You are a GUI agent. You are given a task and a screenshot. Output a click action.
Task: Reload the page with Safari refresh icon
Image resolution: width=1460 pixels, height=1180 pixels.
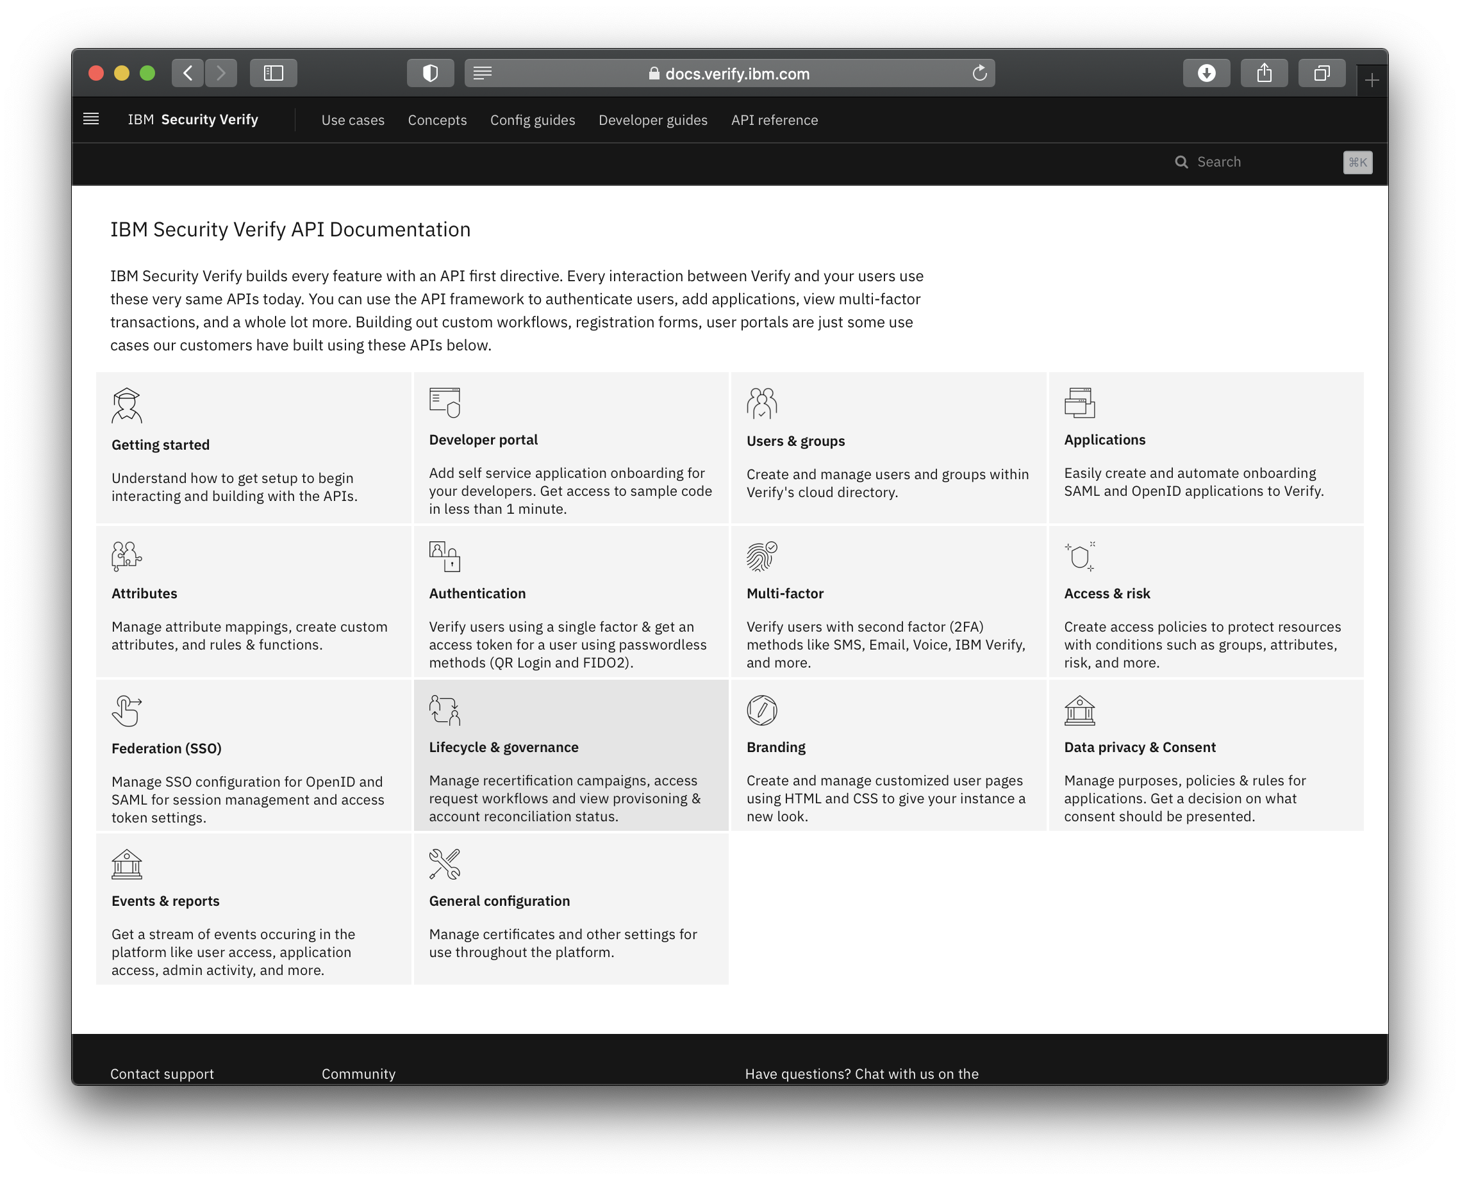click(979, 74)
